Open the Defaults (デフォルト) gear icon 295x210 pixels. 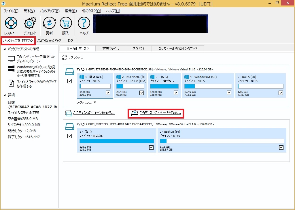[x=30, y=23]
